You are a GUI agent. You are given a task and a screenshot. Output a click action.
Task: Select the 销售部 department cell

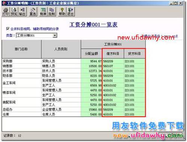(21, 66)
